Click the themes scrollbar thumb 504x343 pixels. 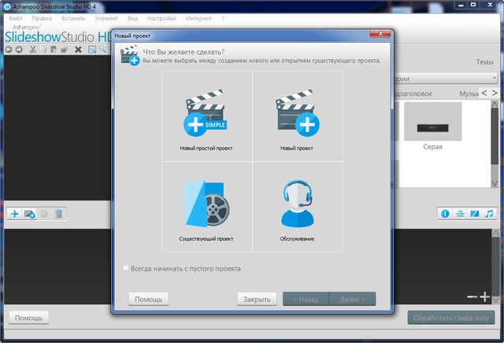point(495,136)
